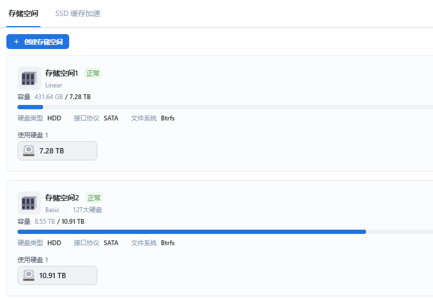Click the 存储空间2 capacity usage bar
Viewport: 433px width, 300px height.
225,232
